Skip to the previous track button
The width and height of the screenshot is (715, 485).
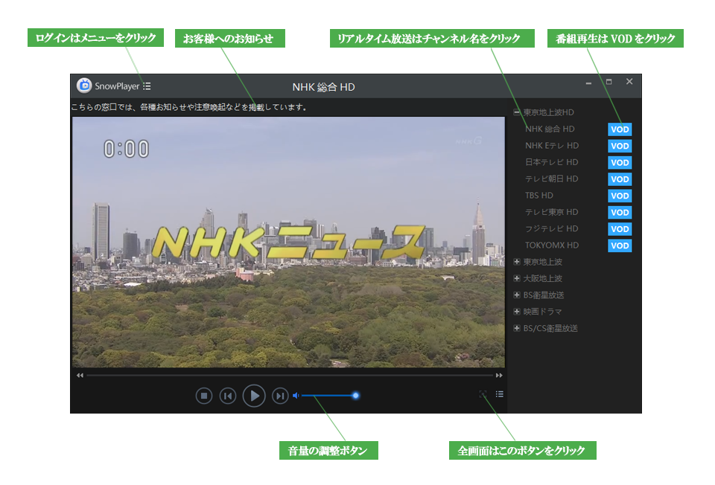pos(228,396)
